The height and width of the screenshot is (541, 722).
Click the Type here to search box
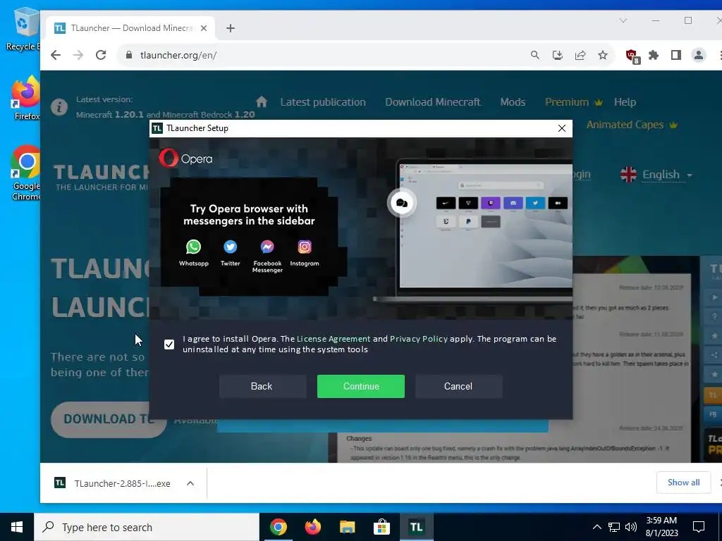147,527
